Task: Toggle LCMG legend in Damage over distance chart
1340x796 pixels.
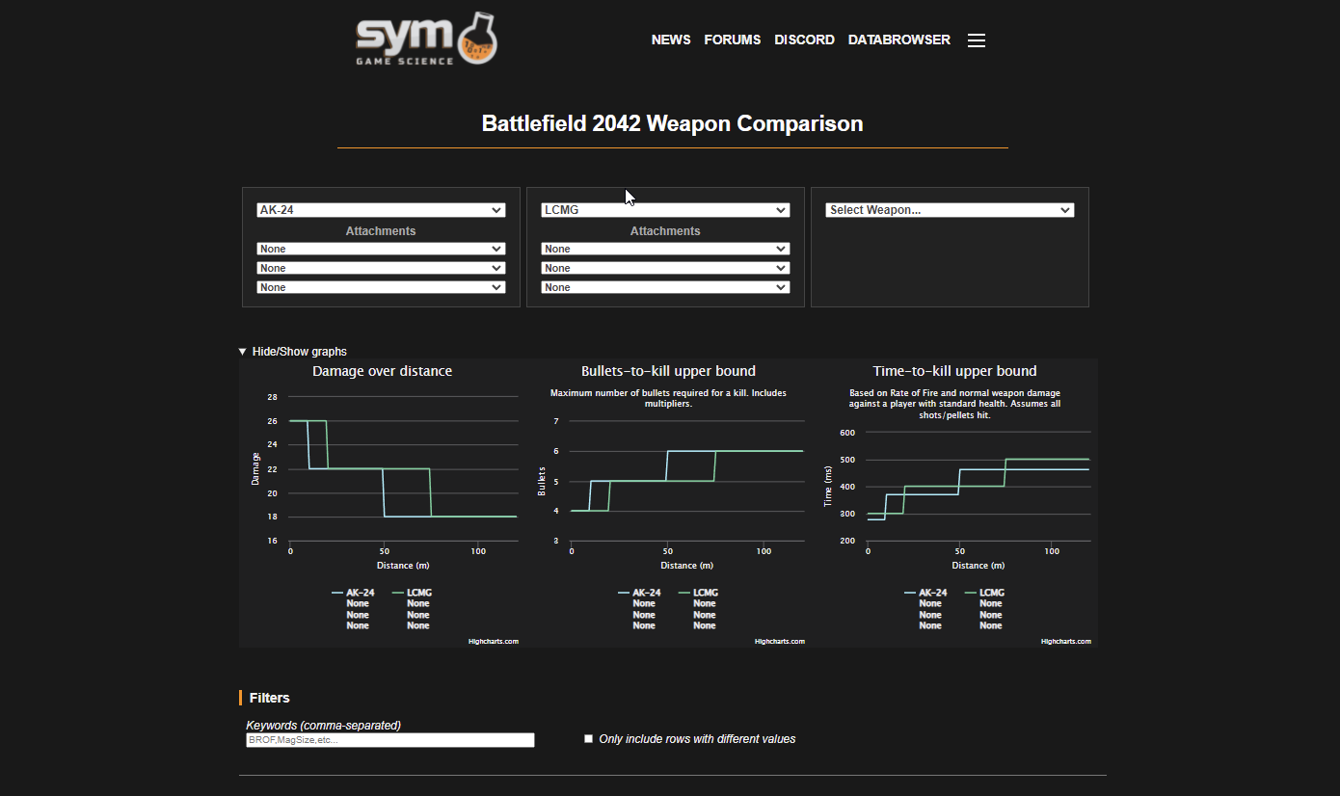Action: [413, 593]
